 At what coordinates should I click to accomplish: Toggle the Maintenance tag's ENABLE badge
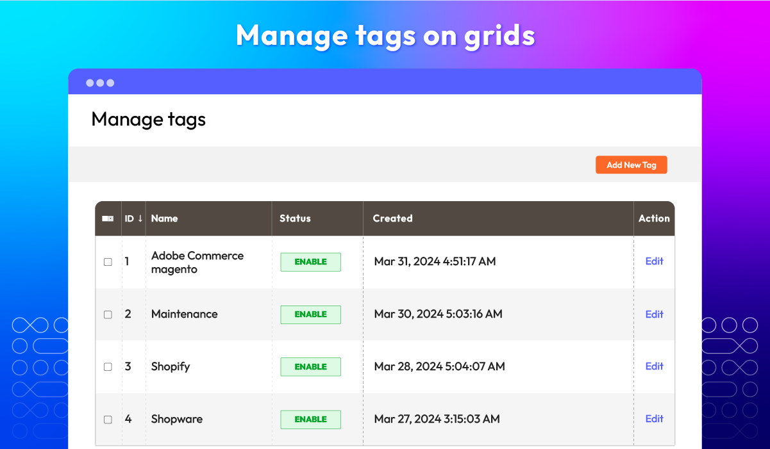point(310,314)
